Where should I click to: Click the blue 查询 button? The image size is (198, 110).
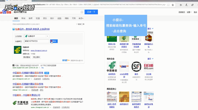(x=54, y=41)
